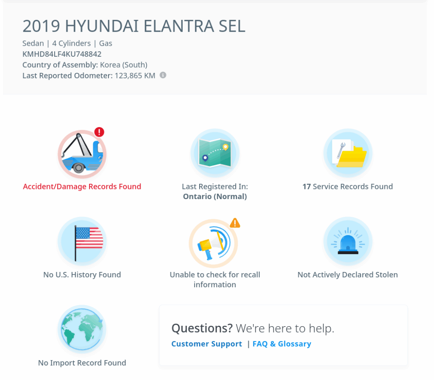Viewport: 434px width, 380px height.
Task: Select the VIN KMHD84LF4KU748842
Action: pyautogui.click(x=62, y=54)
